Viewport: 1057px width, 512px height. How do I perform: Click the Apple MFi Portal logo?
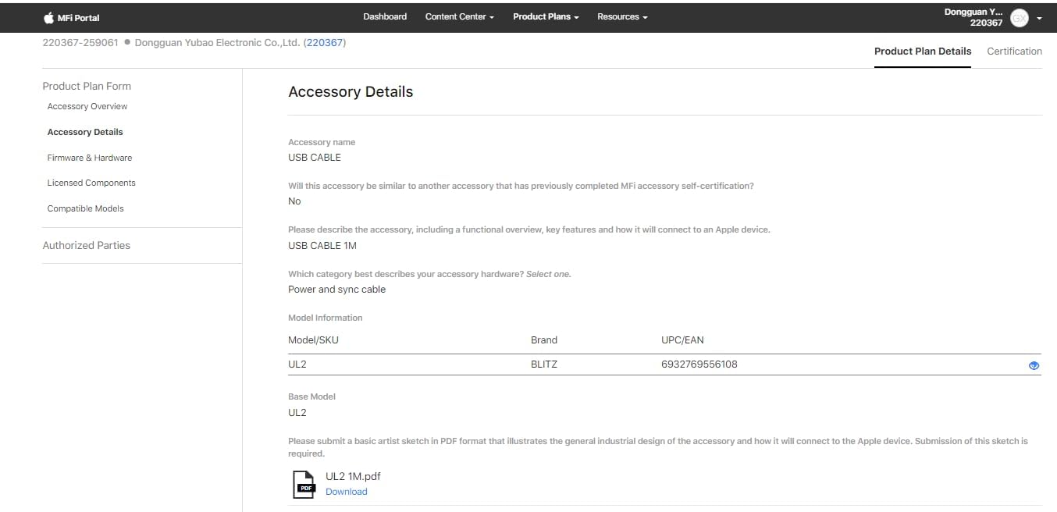click(x=71, y=16)
